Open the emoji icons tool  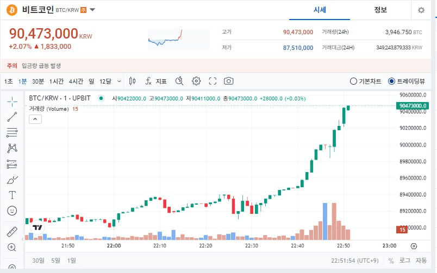click(x=12, y=211)
